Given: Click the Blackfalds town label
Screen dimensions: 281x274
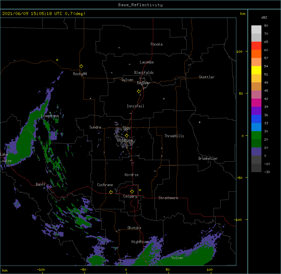Looking at the screenshot, I should pyautogui.click(x=144, y=73).
